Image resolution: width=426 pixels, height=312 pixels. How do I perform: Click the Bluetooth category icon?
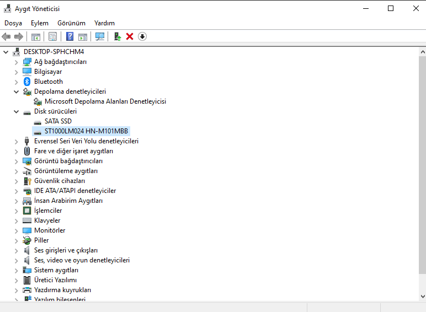pyautogui.click(x=27, y=82)
